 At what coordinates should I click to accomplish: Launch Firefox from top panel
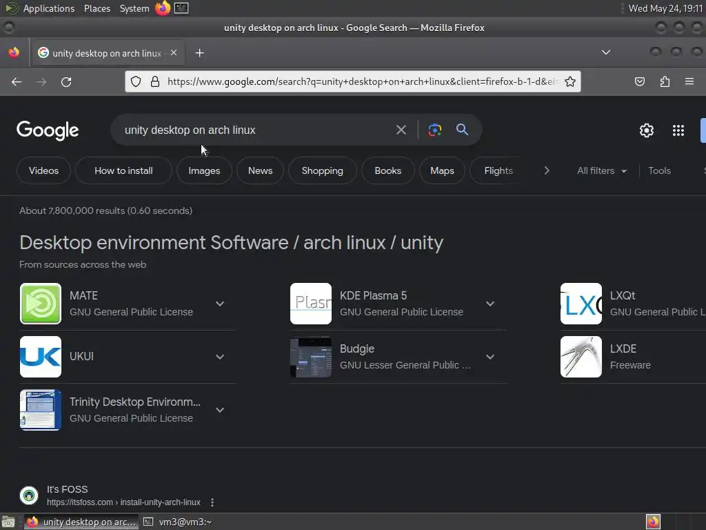click(x=163, y=8)
